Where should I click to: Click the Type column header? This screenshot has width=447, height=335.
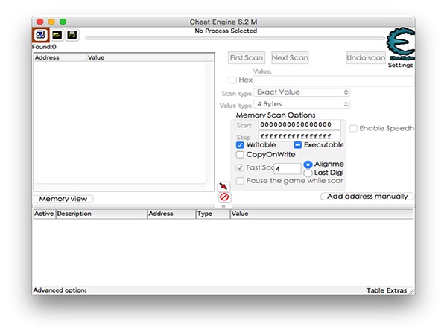(213, 214)
